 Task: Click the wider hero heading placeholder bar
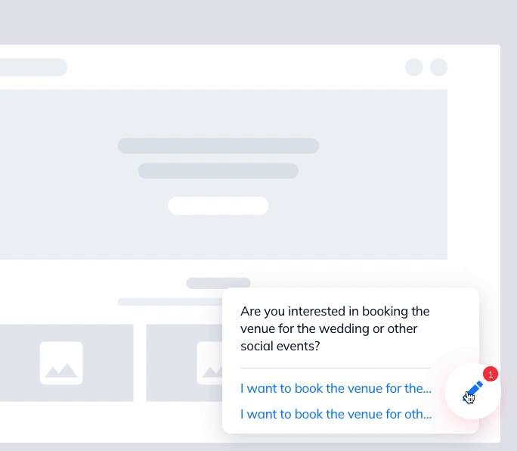(218, 145)
